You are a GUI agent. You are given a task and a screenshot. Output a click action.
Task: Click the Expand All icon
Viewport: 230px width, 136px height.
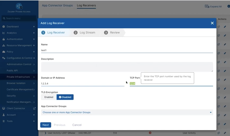point(207,6)
